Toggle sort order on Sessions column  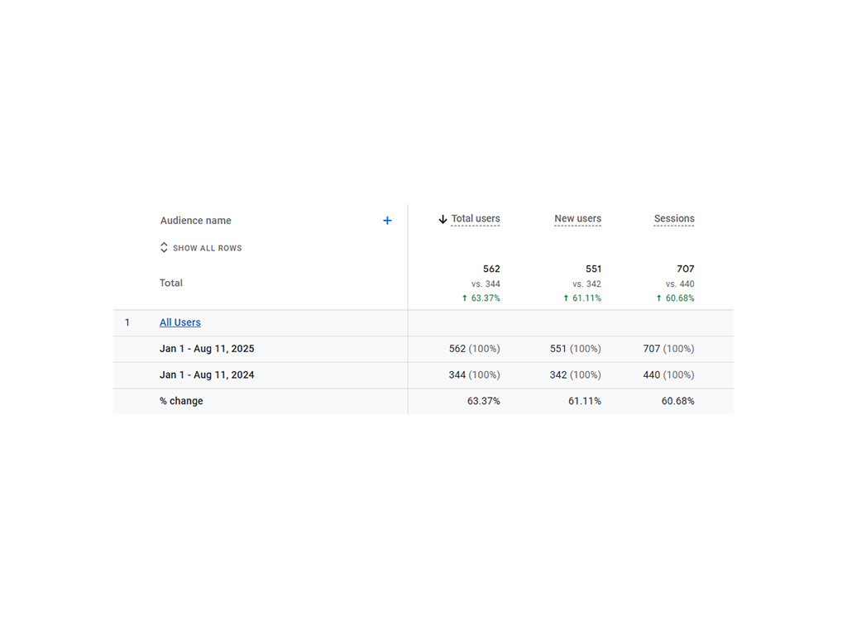coord(673,218)
